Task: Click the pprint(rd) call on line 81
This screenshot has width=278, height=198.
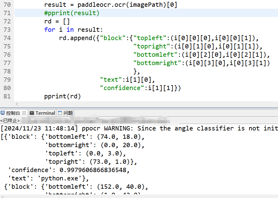Action: tap(62, 96)
